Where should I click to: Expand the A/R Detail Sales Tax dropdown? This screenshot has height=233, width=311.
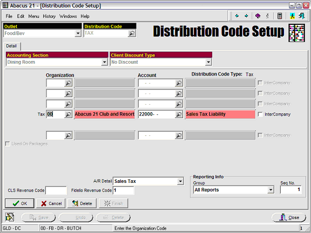pos(180,181)
